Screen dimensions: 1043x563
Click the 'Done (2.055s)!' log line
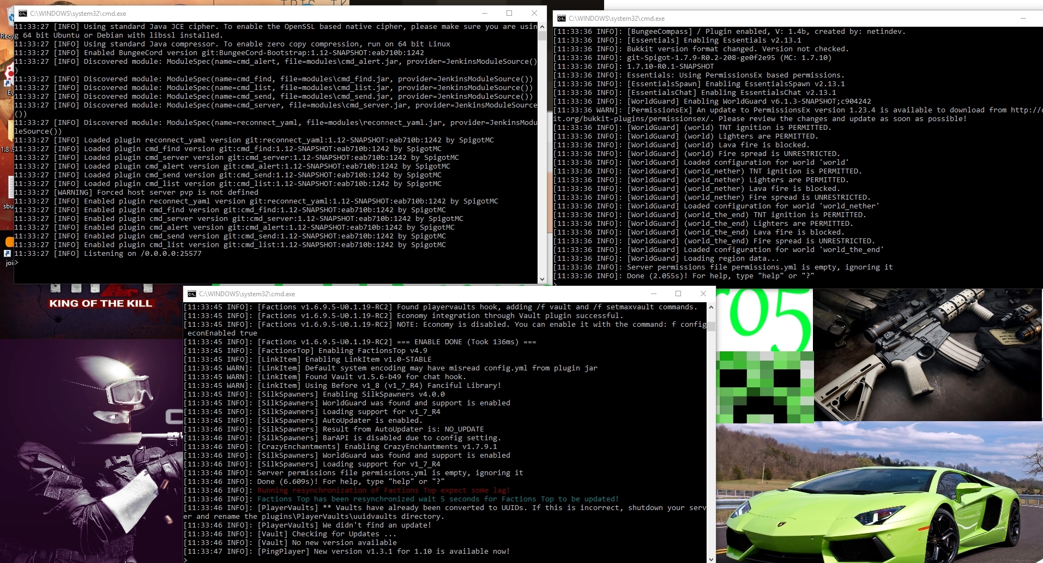click(684, 276)
